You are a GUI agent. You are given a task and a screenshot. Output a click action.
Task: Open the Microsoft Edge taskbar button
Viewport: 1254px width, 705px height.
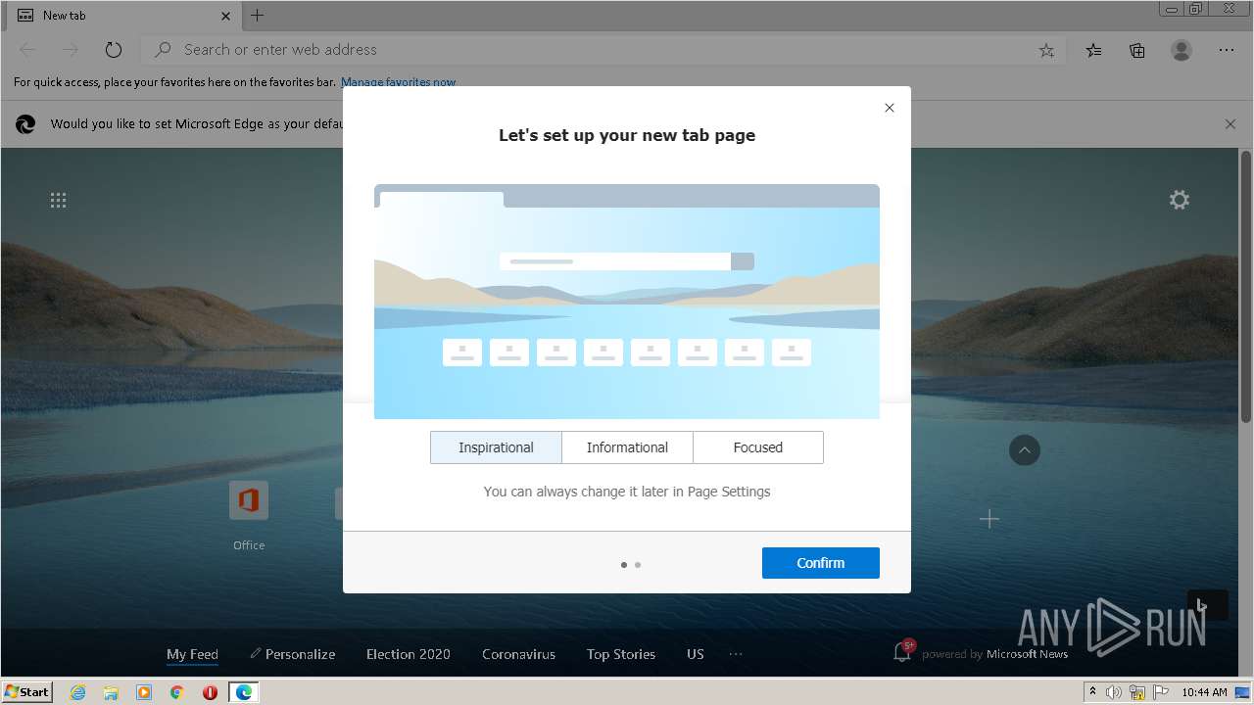(x=244, y=692)
